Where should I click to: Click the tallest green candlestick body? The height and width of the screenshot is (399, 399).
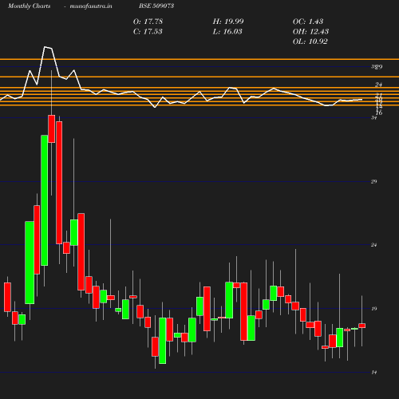coord(45,200)
